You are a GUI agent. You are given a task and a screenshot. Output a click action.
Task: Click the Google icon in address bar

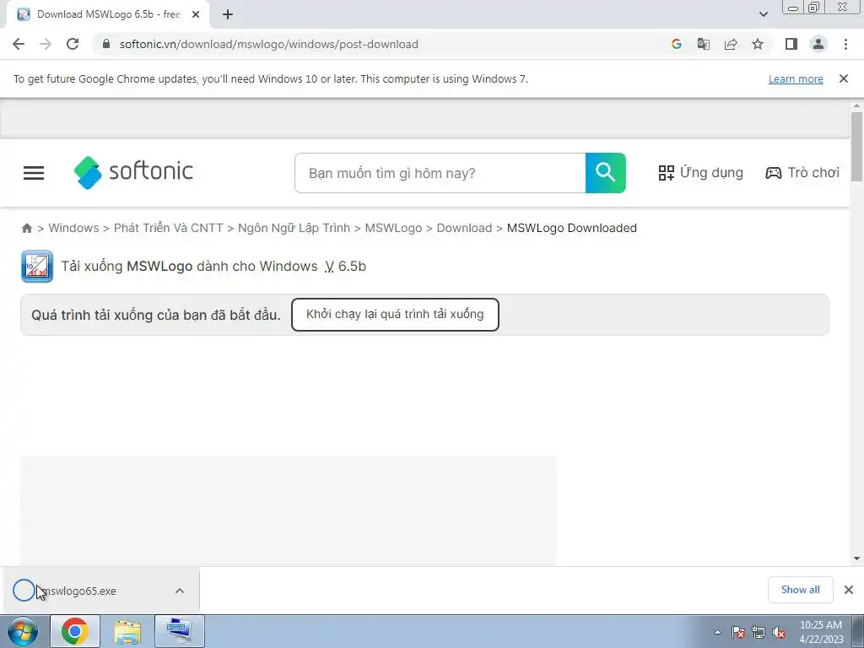pos(676,44)
